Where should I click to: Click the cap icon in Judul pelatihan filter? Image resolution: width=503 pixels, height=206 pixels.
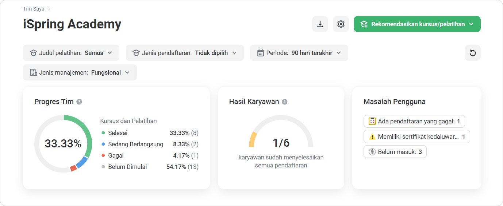[33, 53]
